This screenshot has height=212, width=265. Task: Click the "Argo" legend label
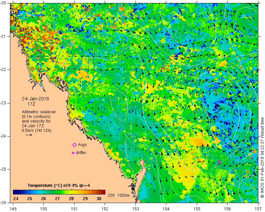(x=82, y=145)
